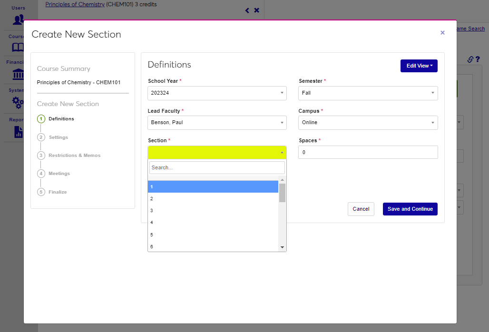Click the Save and Continue button
The height and width of the screenshot is (332, 489).
410,209
